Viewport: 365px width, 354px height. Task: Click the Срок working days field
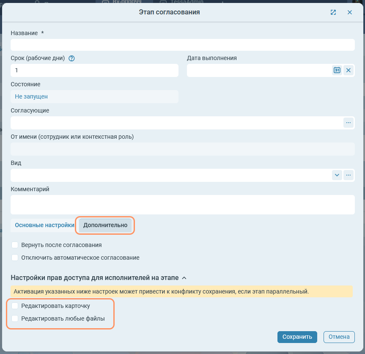pyautogui.click(x=94, y=70)
